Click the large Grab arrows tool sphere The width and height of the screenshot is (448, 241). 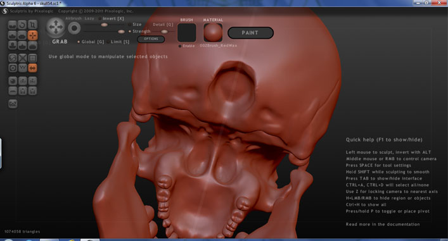tap(56, 28)
